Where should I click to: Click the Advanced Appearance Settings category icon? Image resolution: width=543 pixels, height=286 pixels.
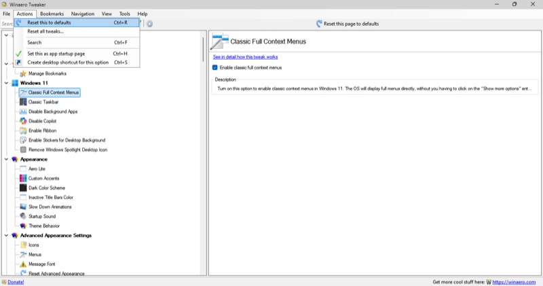(x=15, y=235)
